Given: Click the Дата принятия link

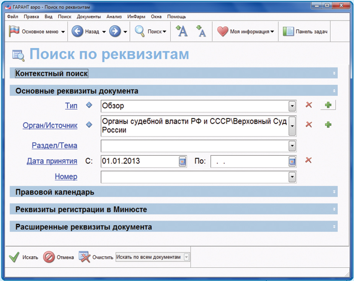Looking at the screenshot, I should pyautogui.click(x=52, y=161).
